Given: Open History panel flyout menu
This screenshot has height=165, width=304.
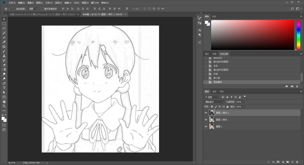Looking at the screenshot, I should [x=301, y=54].
